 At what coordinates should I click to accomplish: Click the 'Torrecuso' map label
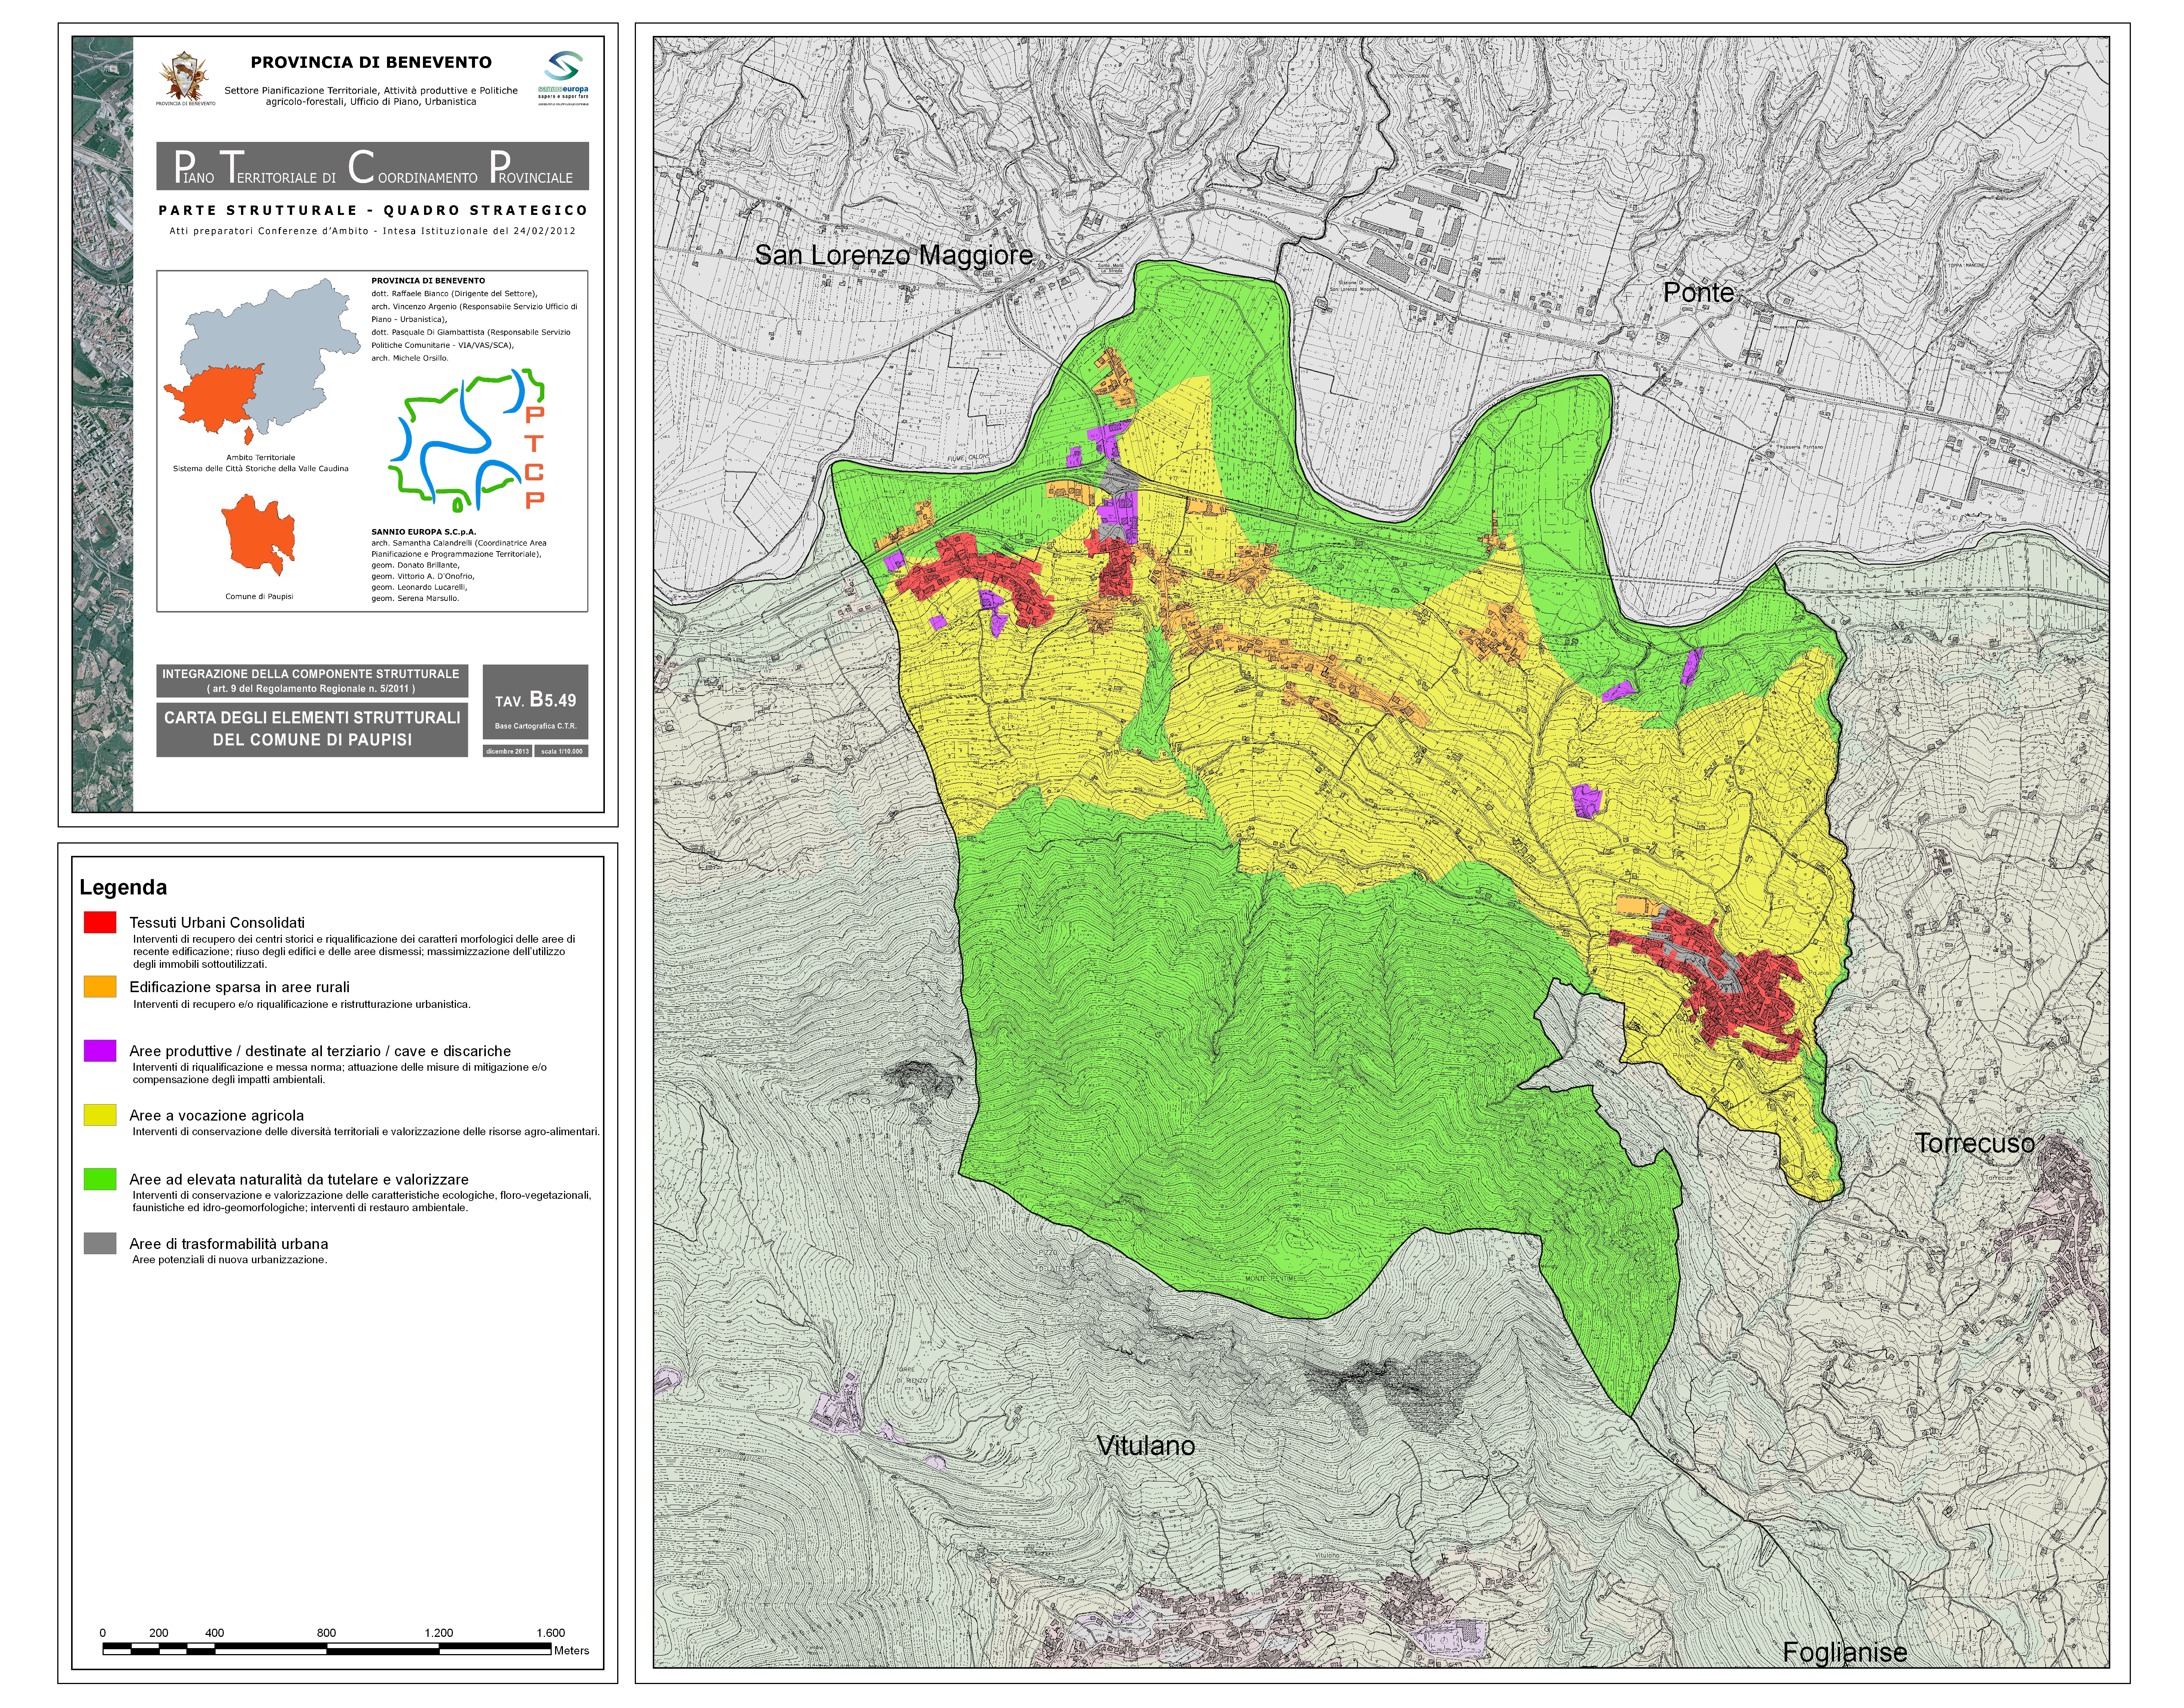pos(1975,1143)
